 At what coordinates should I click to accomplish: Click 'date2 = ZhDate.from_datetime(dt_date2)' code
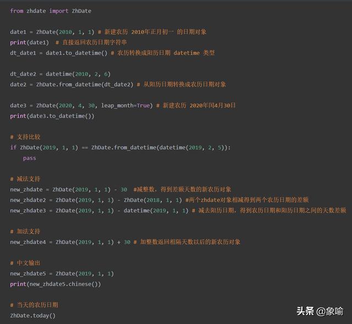[71, 84]
